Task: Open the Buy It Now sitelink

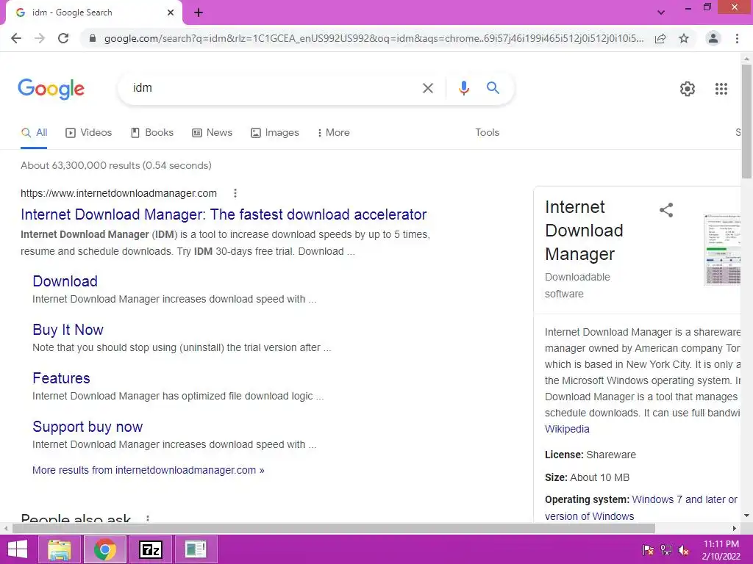Action: point(68,330)
